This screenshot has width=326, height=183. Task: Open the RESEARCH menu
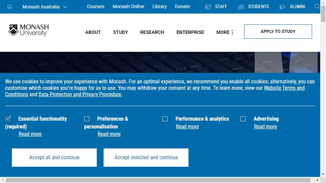152,33
